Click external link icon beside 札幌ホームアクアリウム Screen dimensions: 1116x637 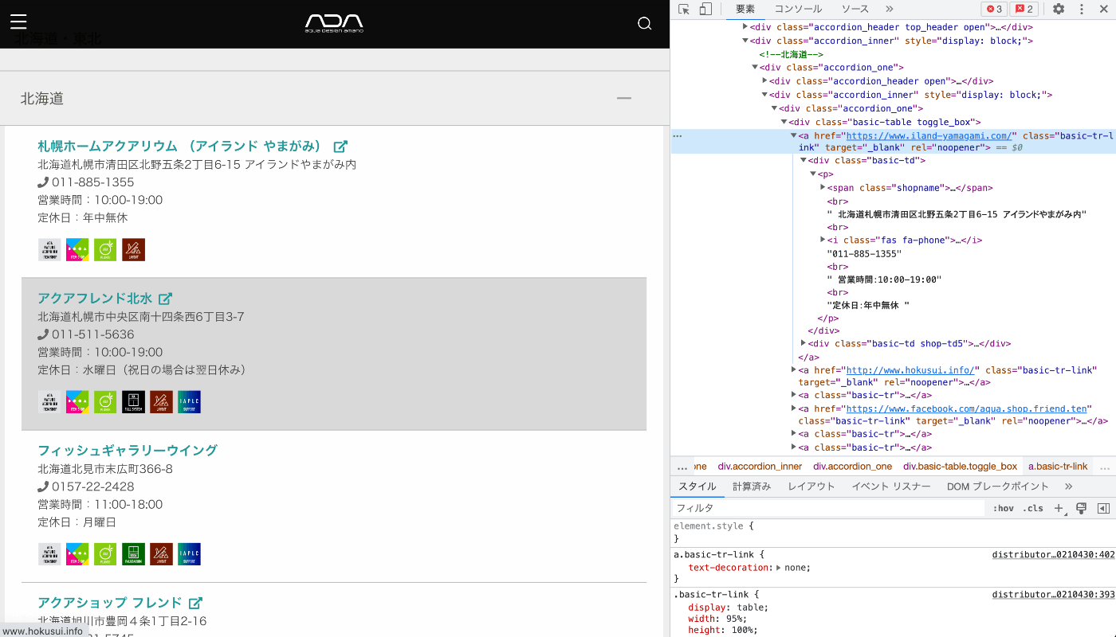(x=340, y=147)
